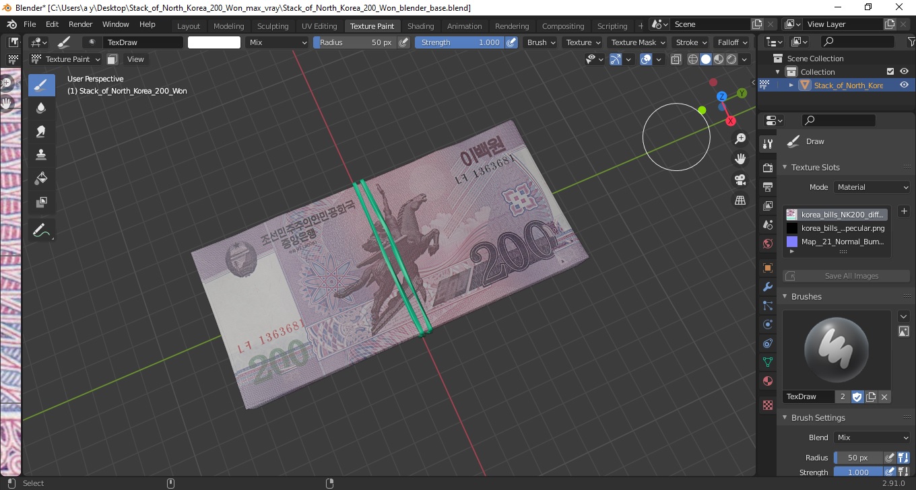
Task: Adjust the Strength slider in header
Action: 459,42
